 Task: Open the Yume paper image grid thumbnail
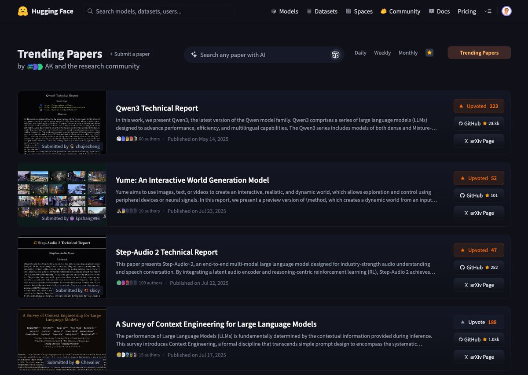pos(62,195)
